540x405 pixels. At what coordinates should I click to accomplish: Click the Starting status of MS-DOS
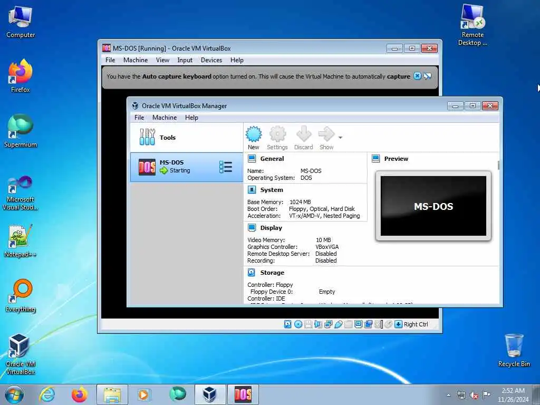[x=180, y=170]
